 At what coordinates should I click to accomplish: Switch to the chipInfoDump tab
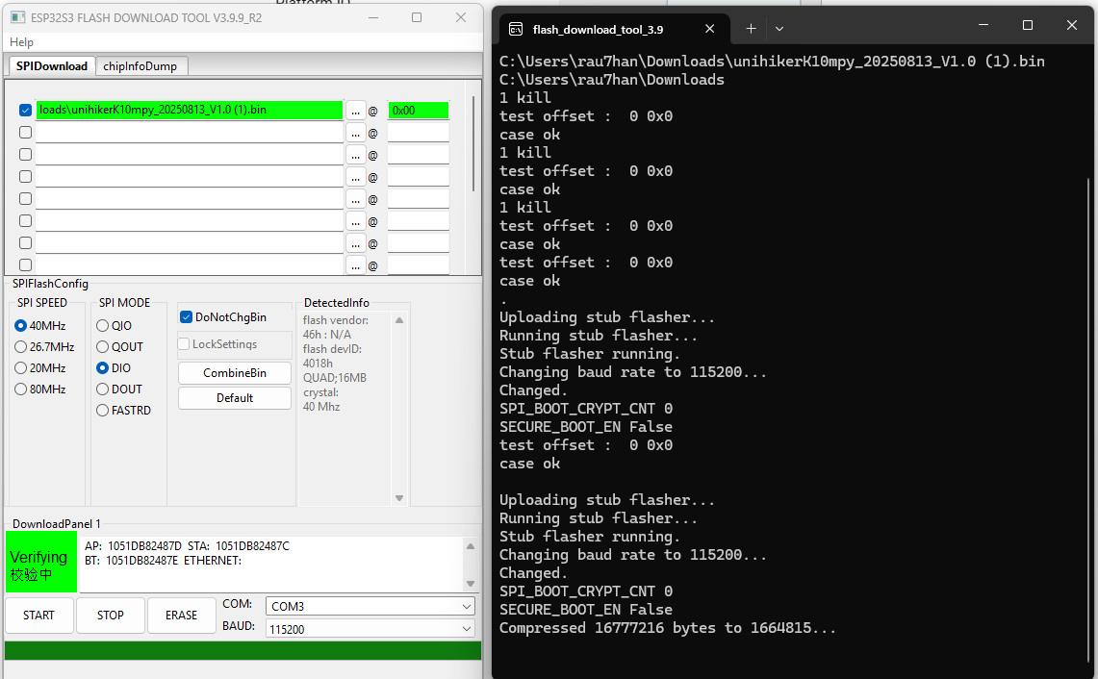pyautogui.click(x=140, y=66)
